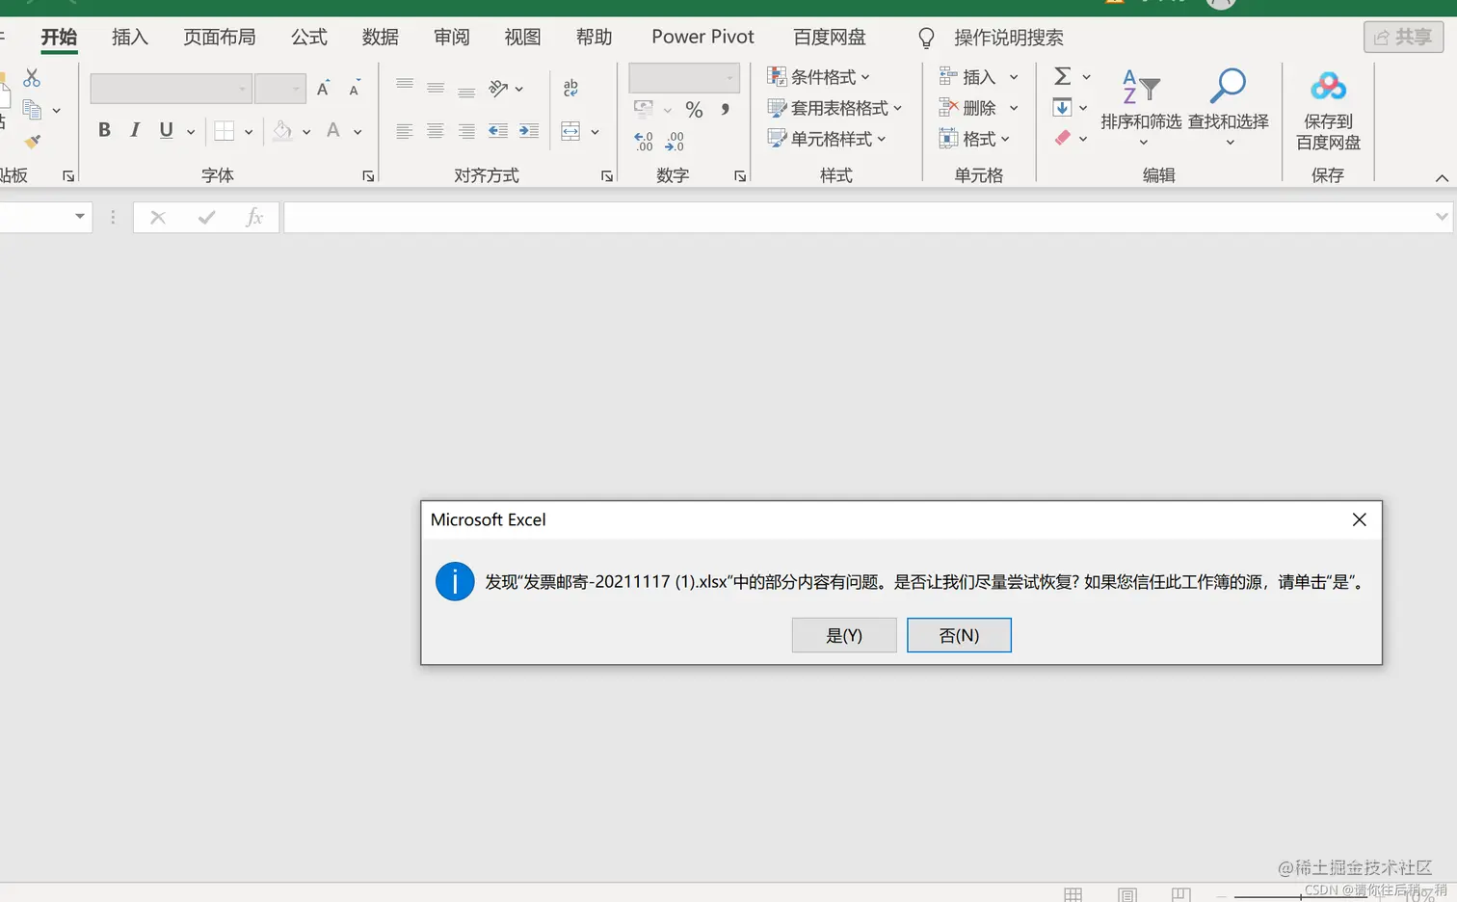Open 条件格式 conditional formatting menu
The height and width of the screenshot is (902, 1457).
(819, 77)
